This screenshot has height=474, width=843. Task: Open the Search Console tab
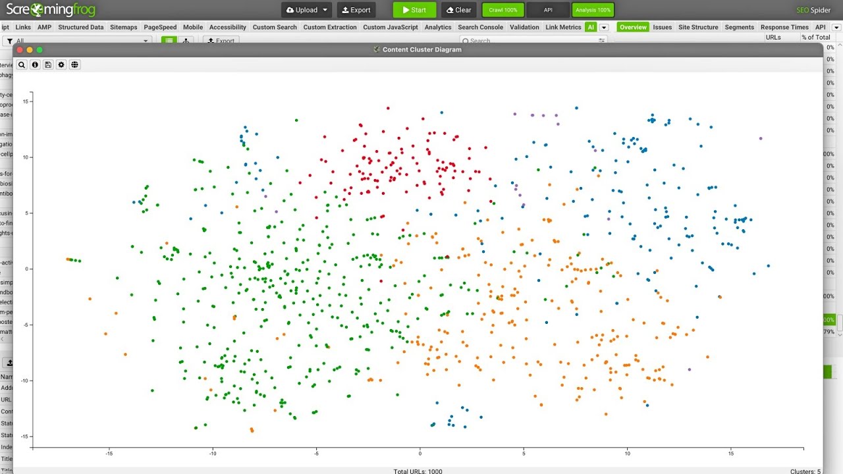(x=480, y=27)
